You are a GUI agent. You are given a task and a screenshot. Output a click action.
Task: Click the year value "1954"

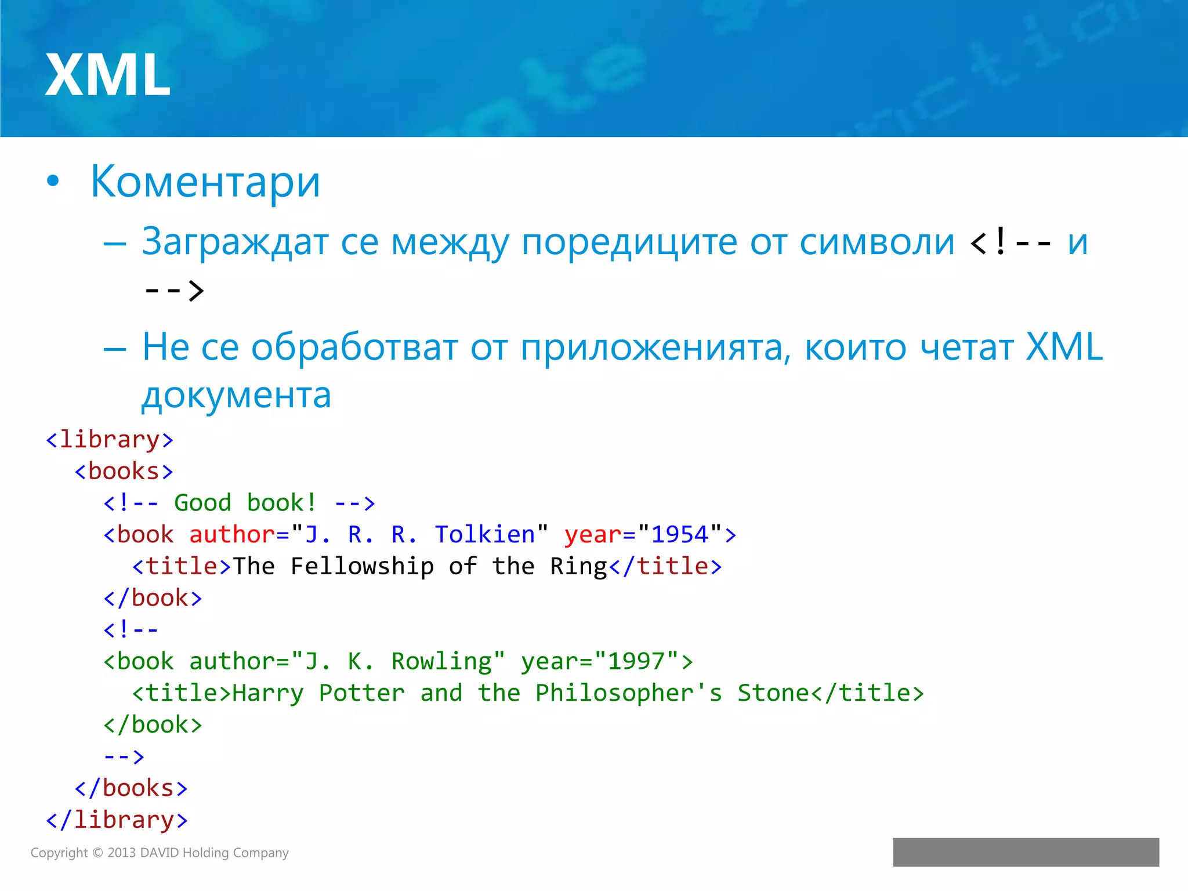(x=680, y=534)
